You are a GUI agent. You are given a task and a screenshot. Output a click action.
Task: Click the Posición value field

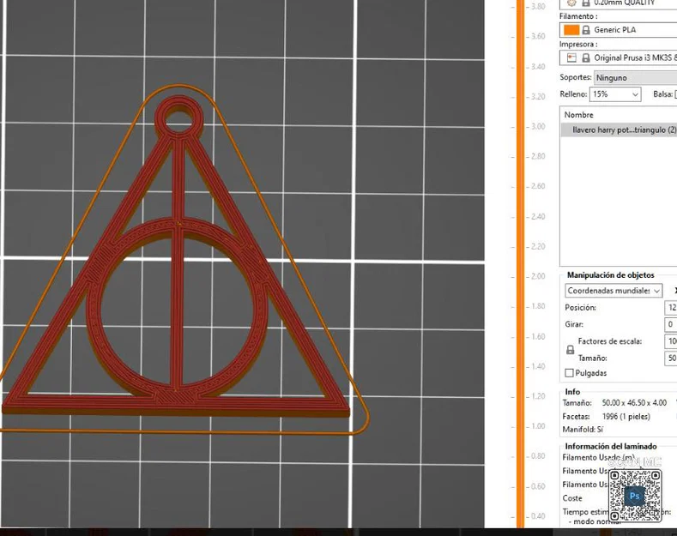[x=670, y=307]
